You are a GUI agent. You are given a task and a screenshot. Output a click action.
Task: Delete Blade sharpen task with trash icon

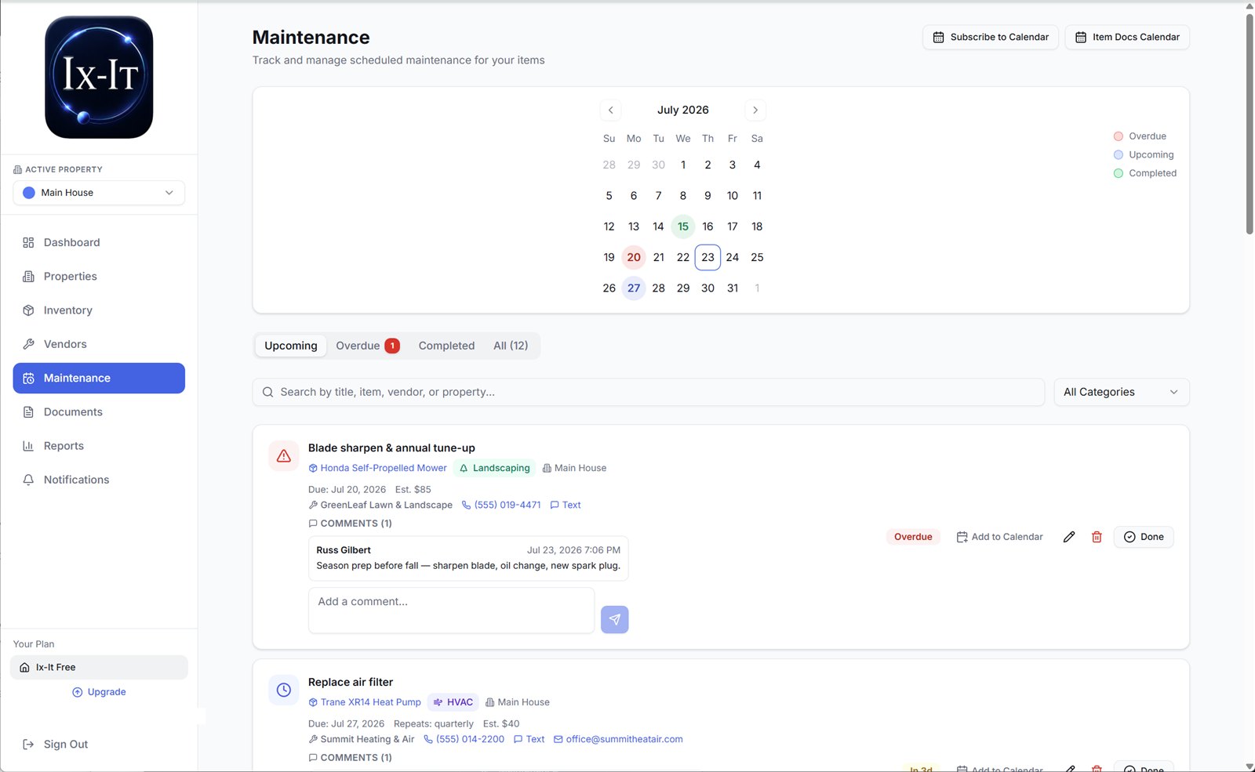coord(1097,537)
